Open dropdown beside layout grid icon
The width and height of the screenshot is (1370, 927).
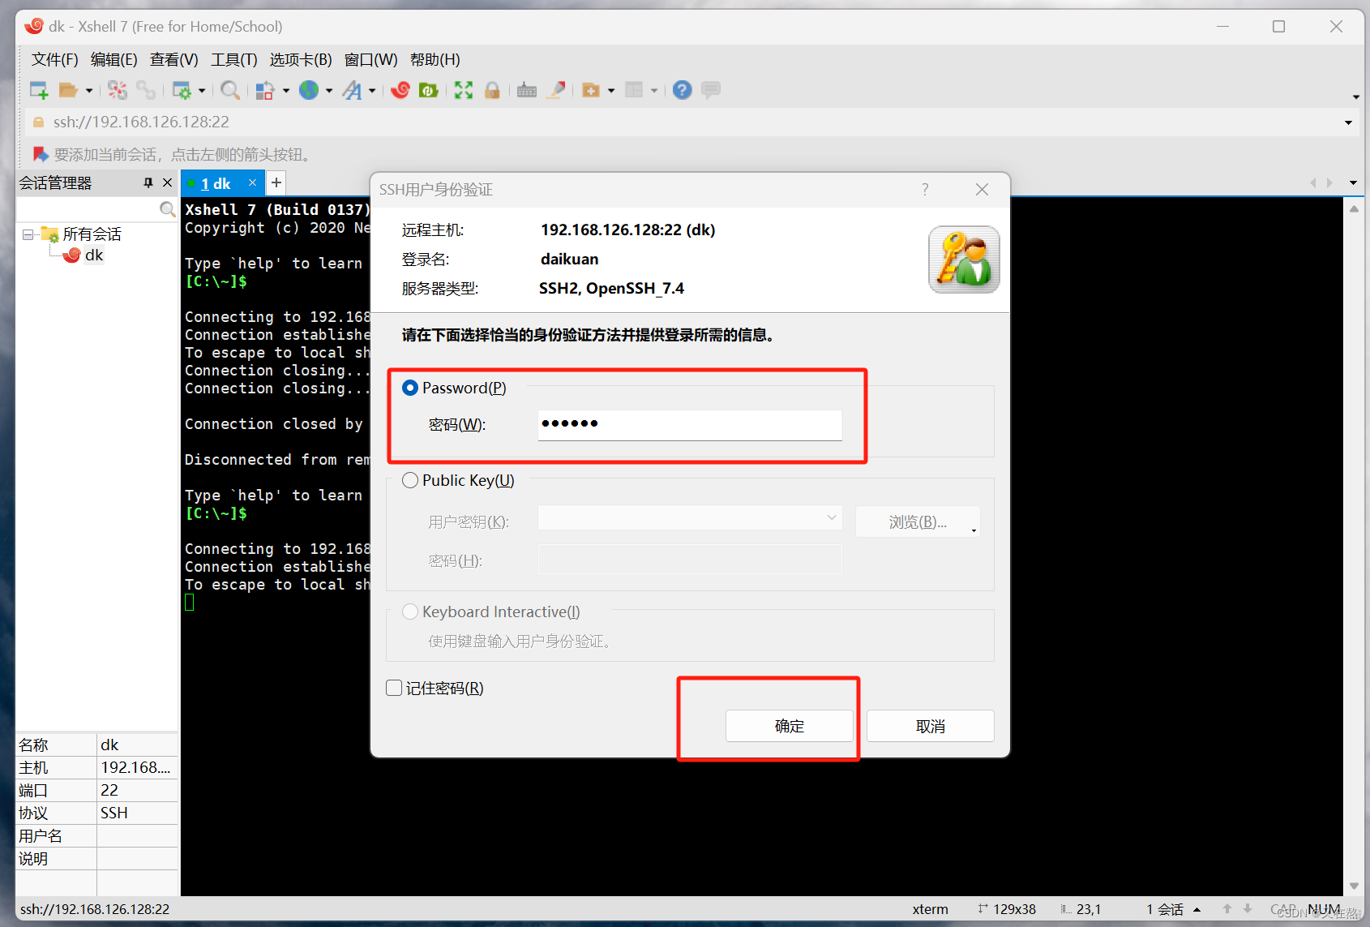[x=654, y=91]
